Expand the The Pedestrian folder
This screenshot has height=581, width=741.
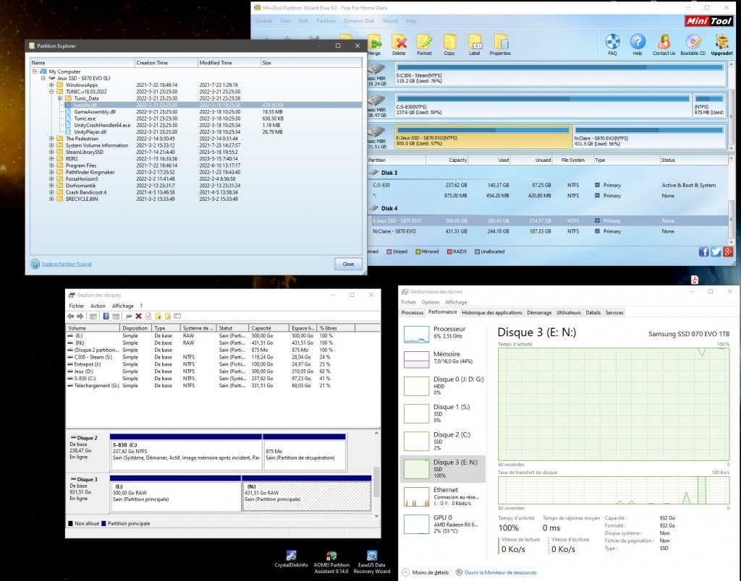(51, 139)
